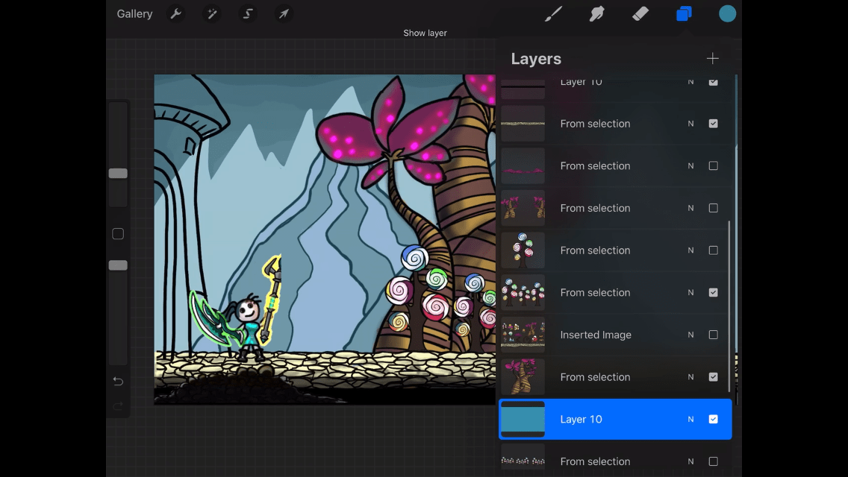Select the Eraser tool
Image resolution: width=848 pixels, height=477 pixels.
tap(640, 13)
